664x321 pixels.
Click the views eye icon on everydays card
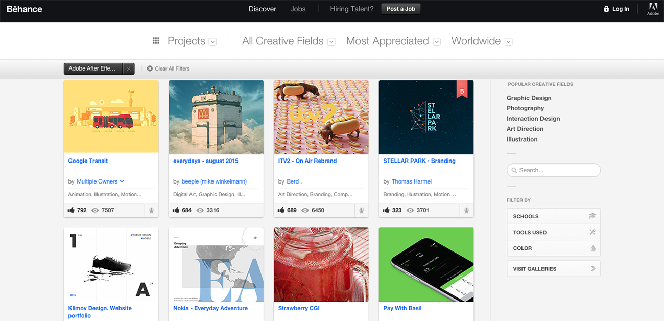tap(200, 210)
